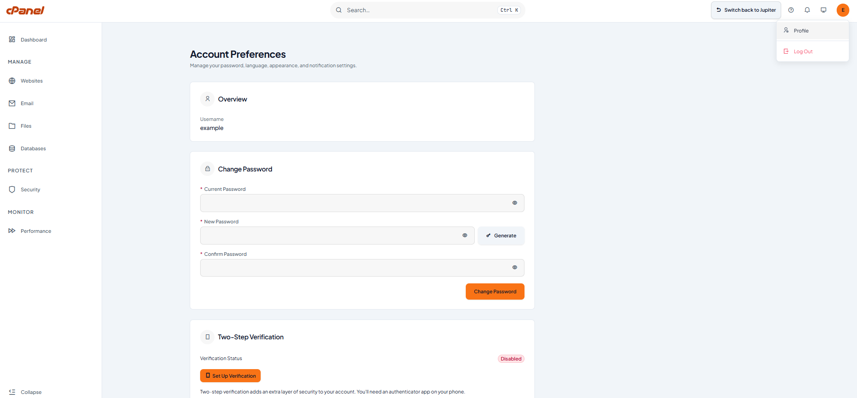Focus the Current Password field
Image resolution: width=857 pixels, height=398 pixels.
coord(362,203)
